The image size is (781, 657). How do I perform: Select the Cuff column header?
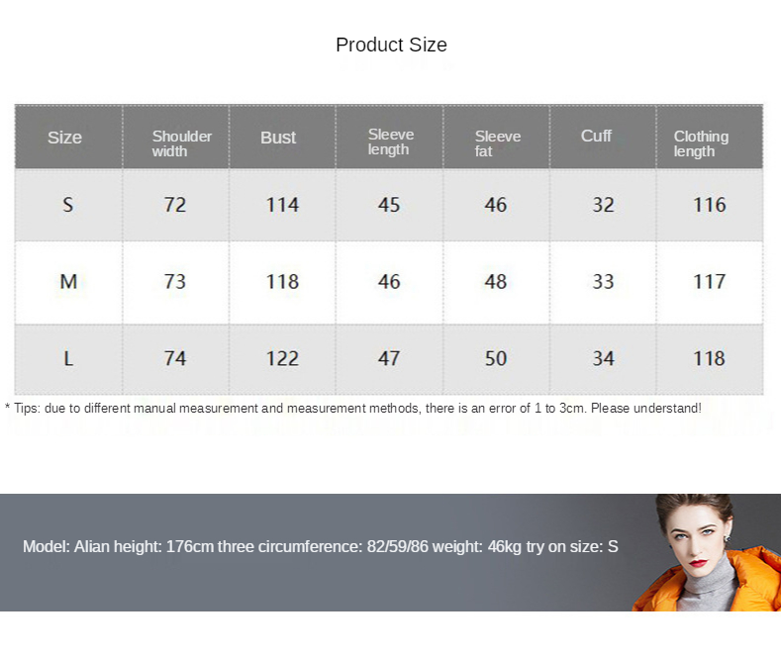596,136
